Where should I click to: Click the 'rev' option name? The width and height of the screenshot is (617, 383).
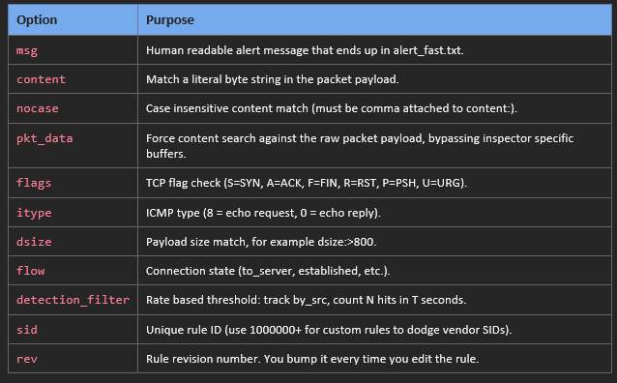click(27, 359)
